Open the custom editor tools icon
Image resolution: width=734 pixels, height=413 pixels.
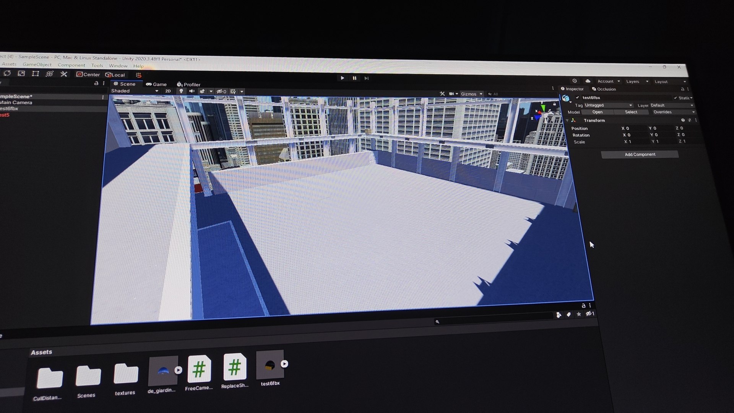point(64,74)
